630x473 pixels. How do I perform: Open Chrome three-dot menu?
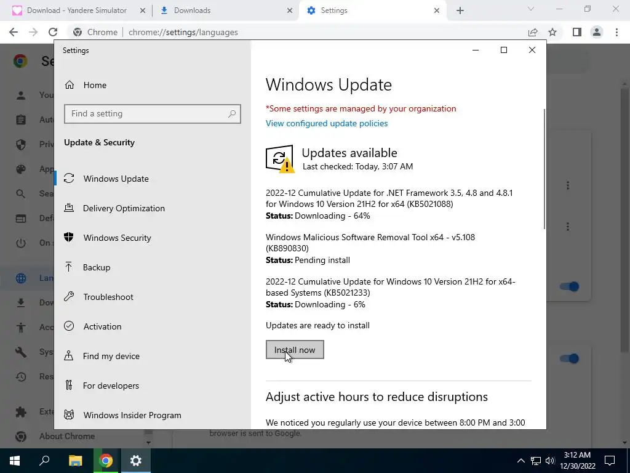[616, 32]
